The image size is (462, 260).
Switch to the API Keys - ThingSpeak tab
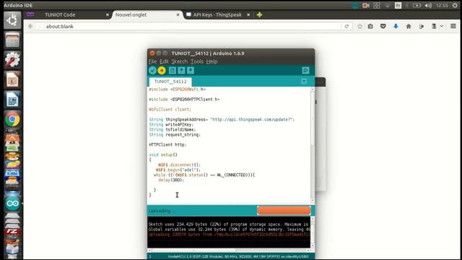[217, 14]
